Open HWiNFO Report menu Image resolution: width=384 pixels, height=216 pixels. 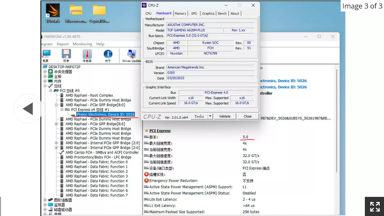[63, 44]
